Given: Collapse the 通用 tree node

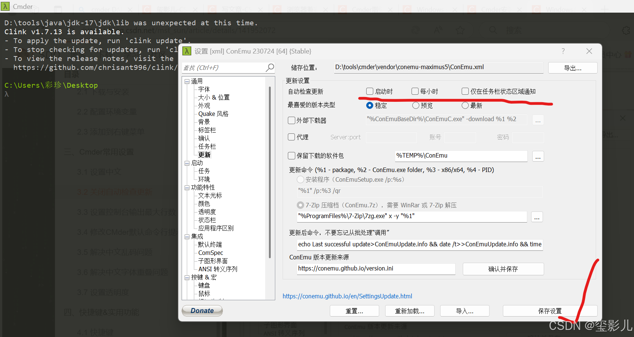Looking at the screenshot, I should [x=187, y=81].
